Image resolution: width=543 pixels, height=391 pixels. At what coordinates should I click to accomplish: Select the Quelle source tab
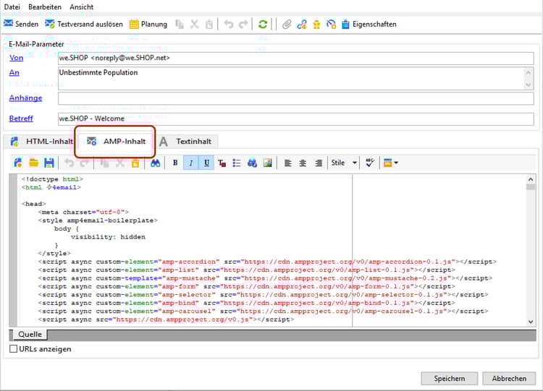[x=30, y=335]
